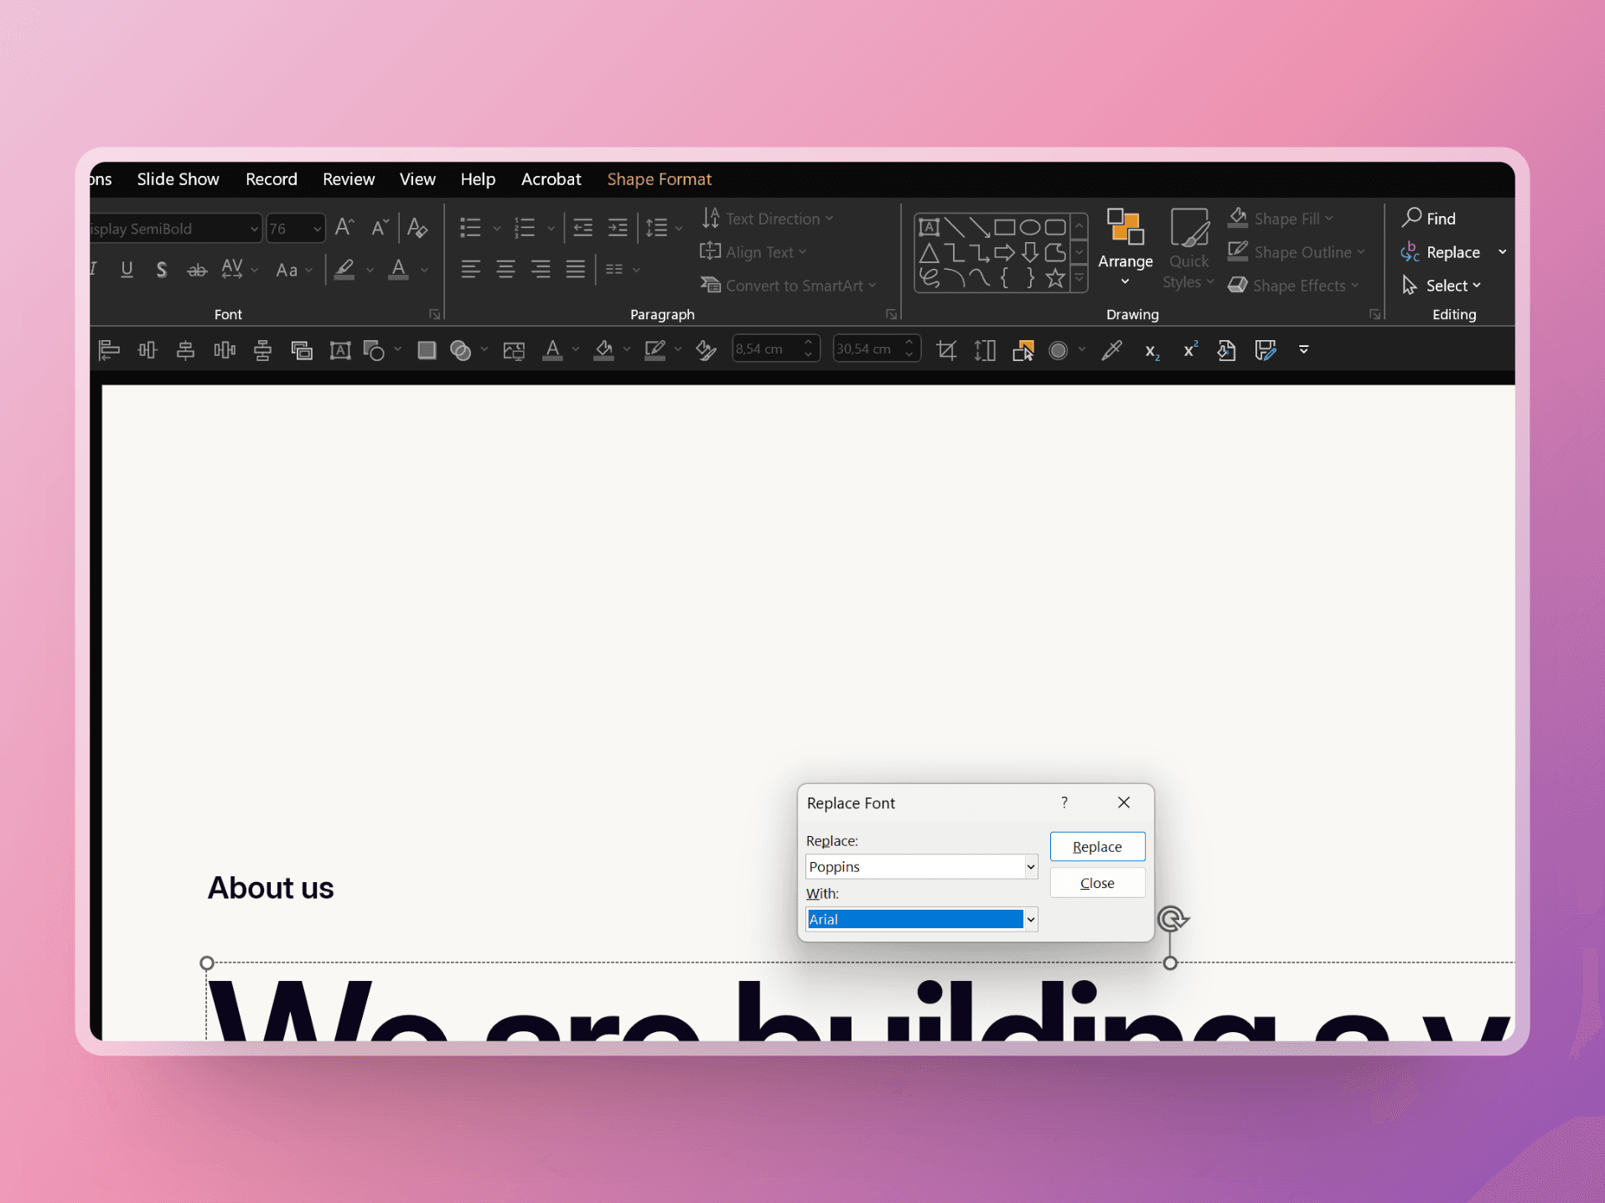Click the Decrease Font Size icon
1605x1203 pixels.
pos(380,227)
